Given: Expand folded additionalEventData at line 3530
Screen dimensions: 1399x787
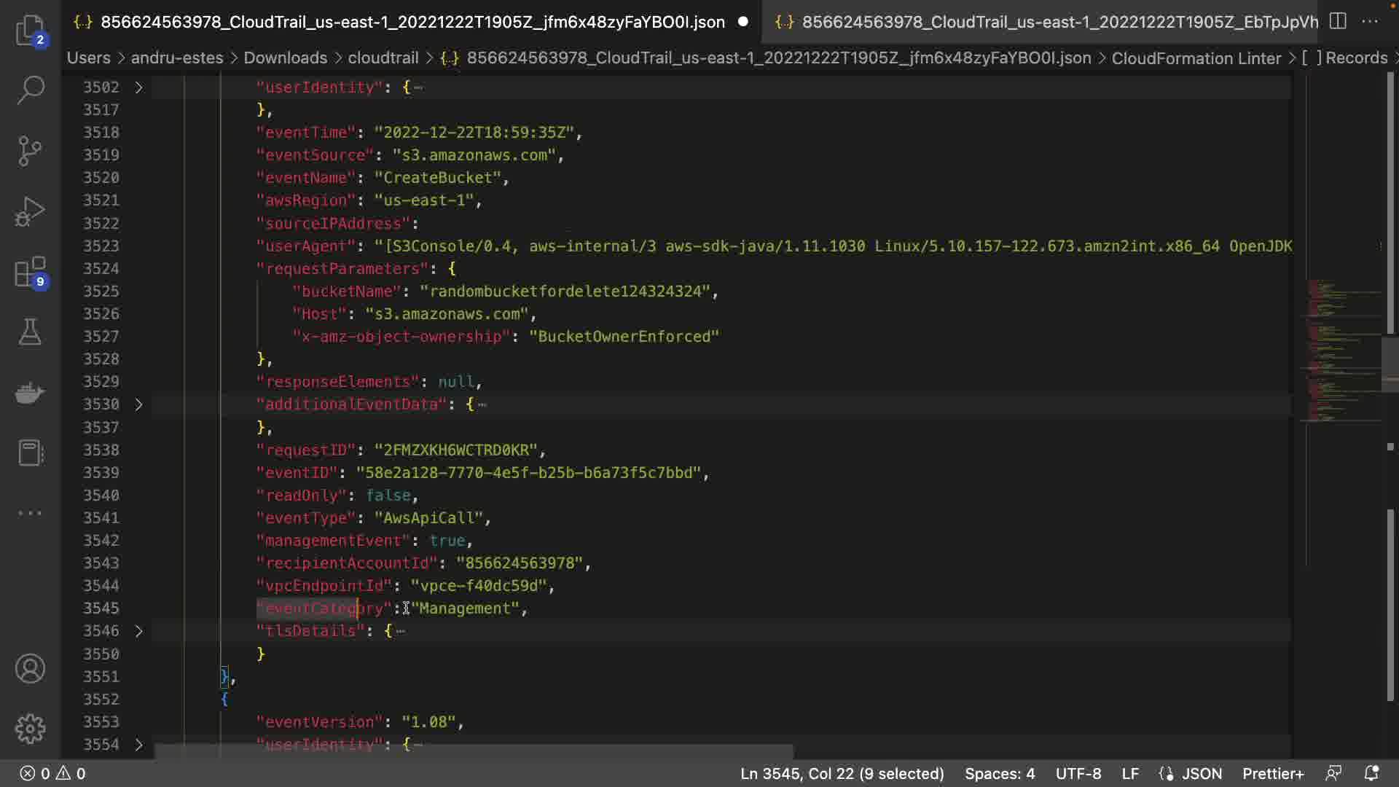Looking at the screenshot, I should point(138,404).
